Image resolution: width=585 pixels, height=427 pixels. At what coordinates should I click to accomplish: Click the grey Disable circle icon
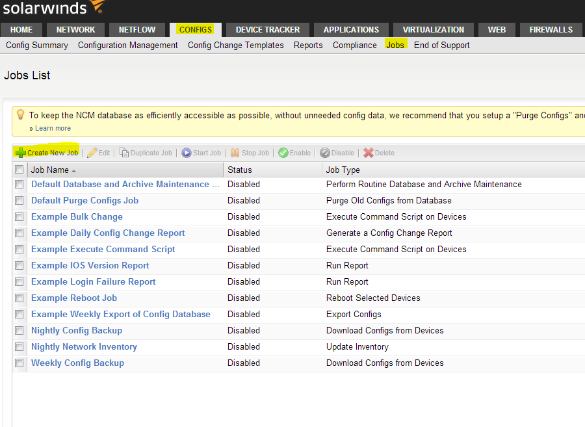click(325, 153)
